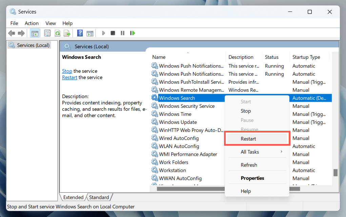346x217 pixels.
Task: Click the Pause Service toolbar icon
Action: point(122,33)
